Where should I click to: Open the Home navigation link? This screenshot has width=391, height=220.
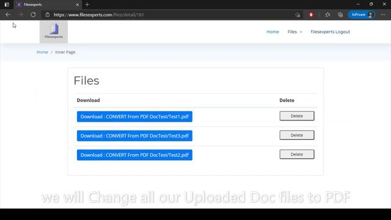[x=272, y=32]
